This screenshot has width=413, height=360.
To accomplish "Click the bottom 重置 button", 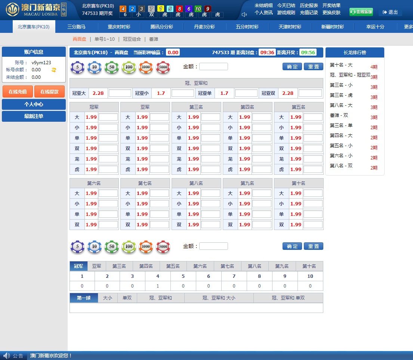I will click(313, 246).
